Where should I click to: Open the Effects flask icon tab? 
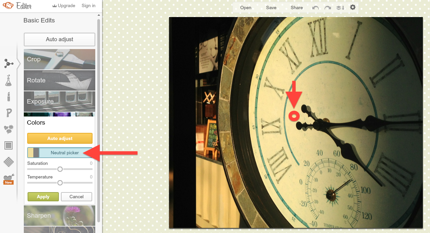[8, 80]
